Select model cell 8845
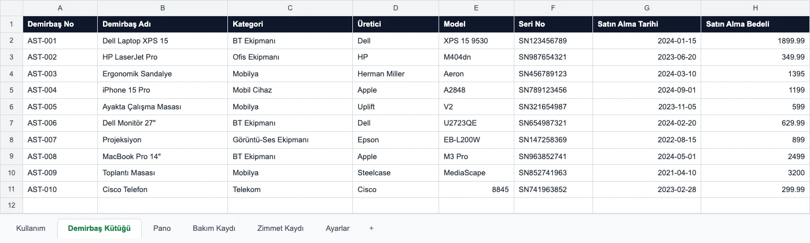Viewport: 810px width, 243px height. 476,190
